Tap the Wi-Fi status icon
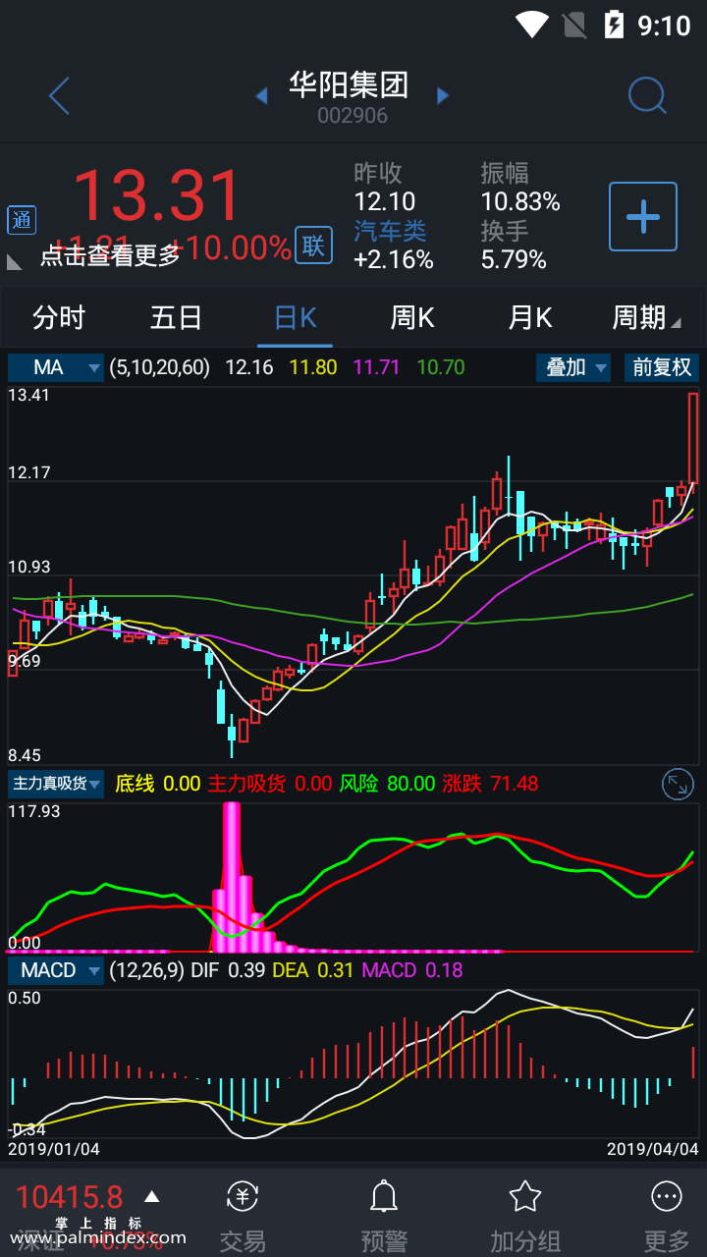Screen dimensions: 707x1257 pos(532,24)
